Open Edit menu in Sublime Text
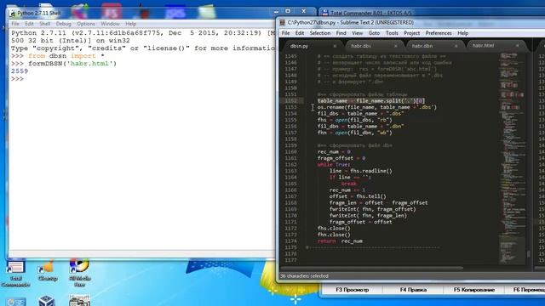 (x=300, y=33)
